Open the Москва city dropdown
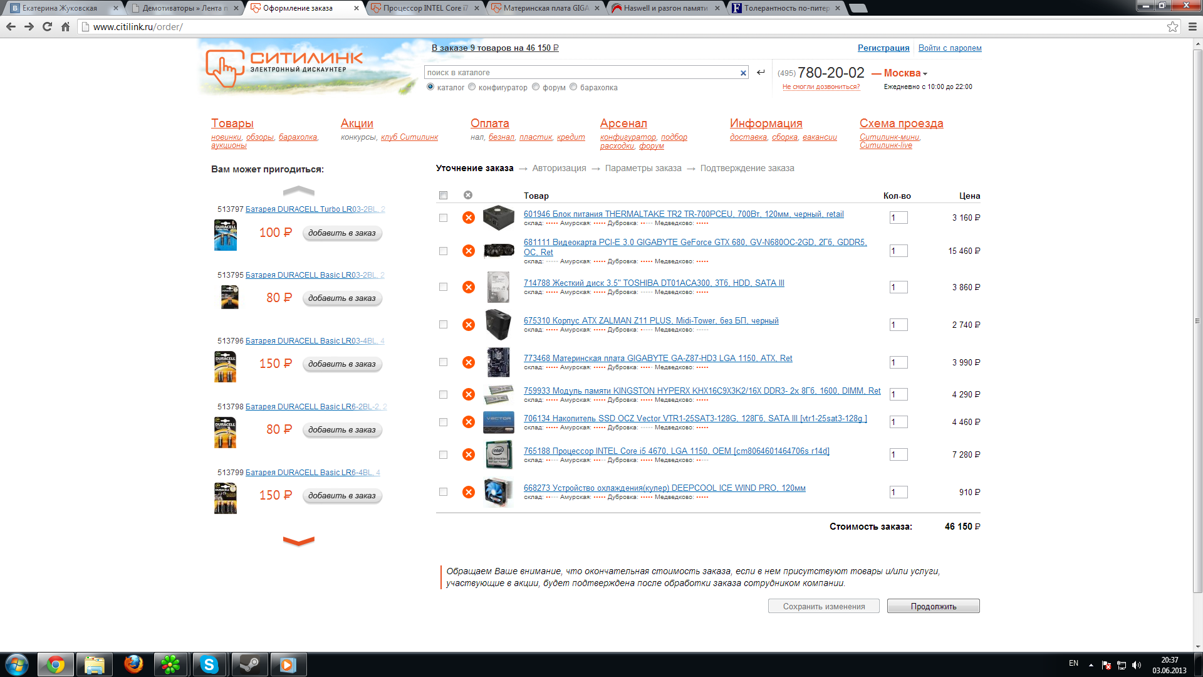The height and width of the screenshot is (677, 1203). tap(905, 73)
